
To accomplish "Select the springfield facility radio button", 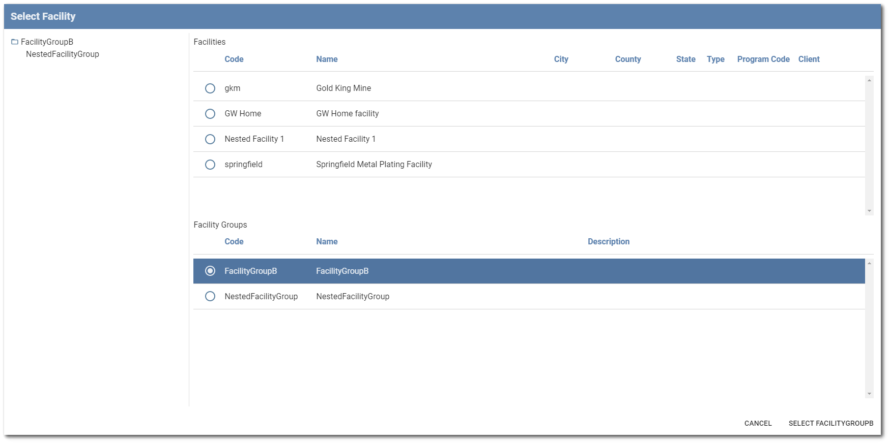I will 210,165.
